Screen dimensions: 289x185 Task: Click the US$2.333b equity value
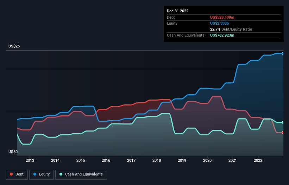click(219, 23)
